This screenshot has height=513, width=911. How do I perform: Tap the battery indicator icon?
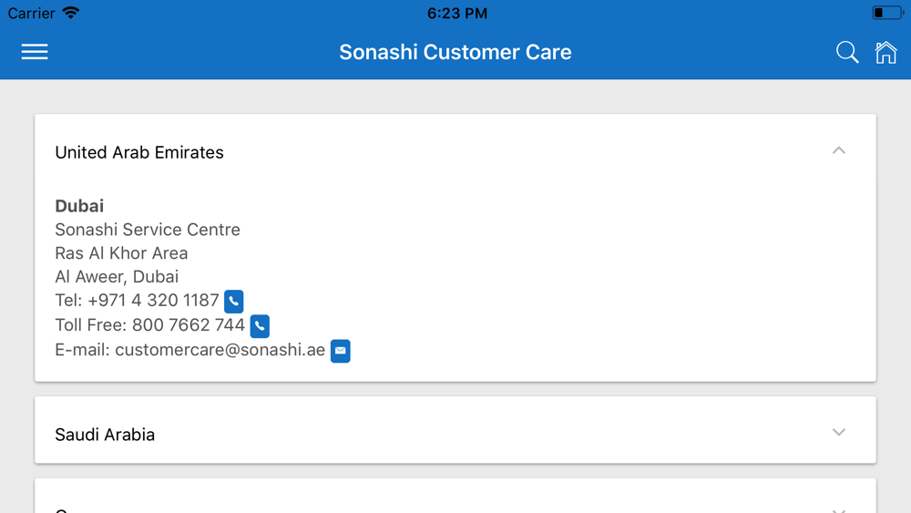tap(887, 13)
